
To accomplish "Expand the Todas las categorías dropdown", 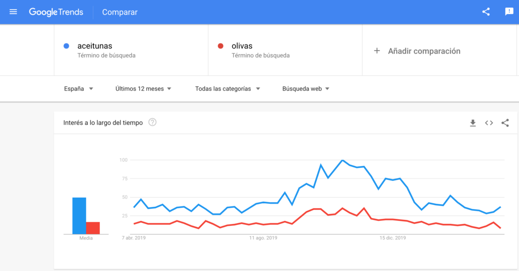I will (228, 88).
